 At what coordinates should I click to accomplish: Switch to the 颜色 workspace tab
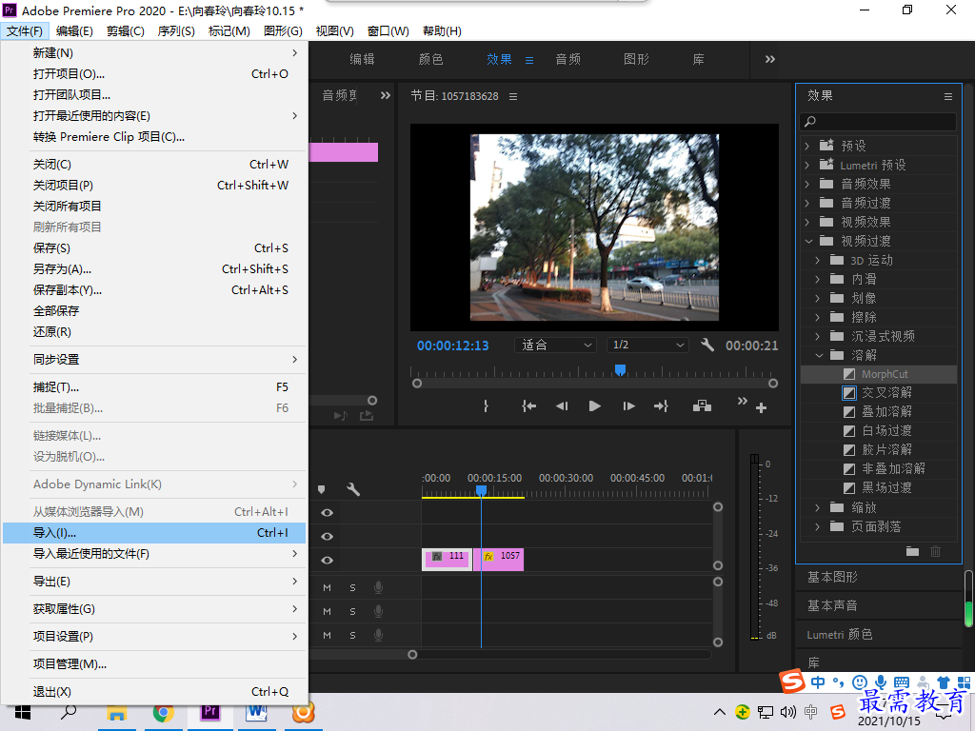[x=430, y=59]
